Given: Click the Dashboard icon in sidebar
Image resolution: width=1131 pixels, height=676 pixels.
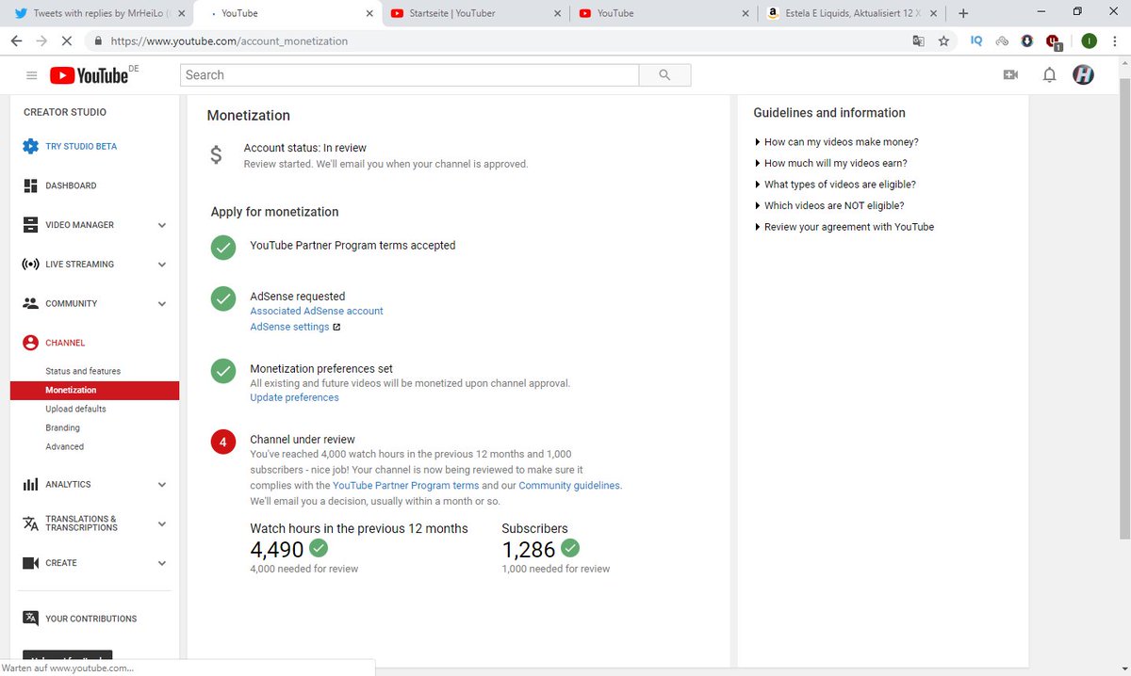Looking at the screenshot, I should tap(30, 185).
